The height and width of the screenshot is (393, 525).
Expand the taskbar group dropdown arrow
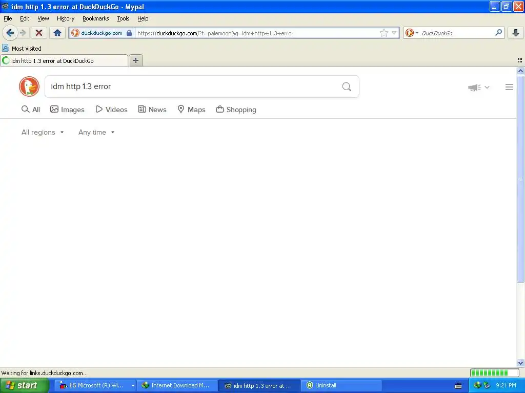tap(133, 386)
